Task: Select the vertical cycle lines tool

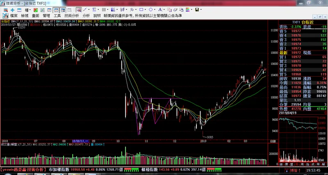Action: click(x=104, y=9)
